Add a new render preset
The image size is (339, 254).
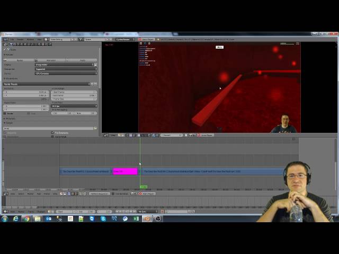click(x=92, y=84)
